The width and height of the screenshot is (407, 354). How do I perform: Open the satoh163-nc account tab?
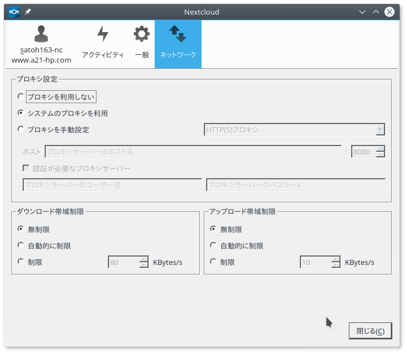(x=41, y=45)
